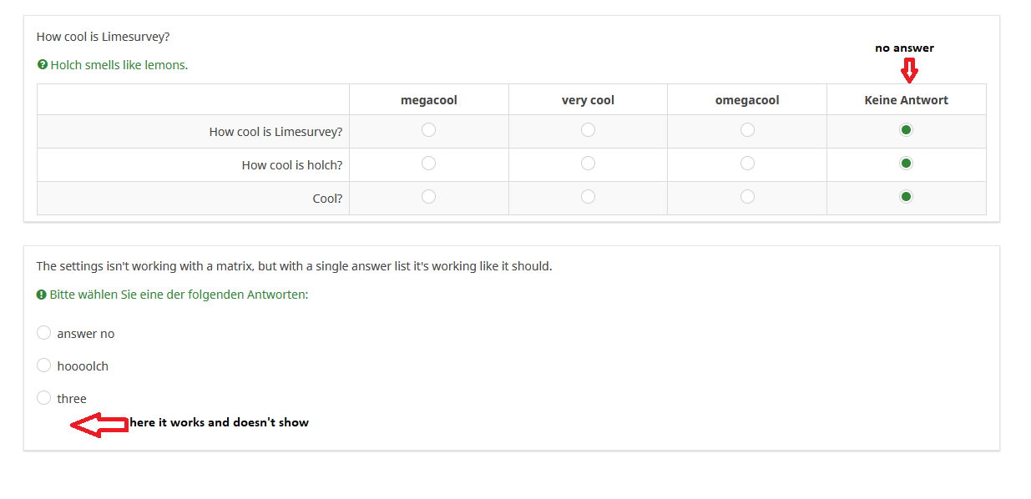Choose omegacool for How cool is holch?

point(747,164)
